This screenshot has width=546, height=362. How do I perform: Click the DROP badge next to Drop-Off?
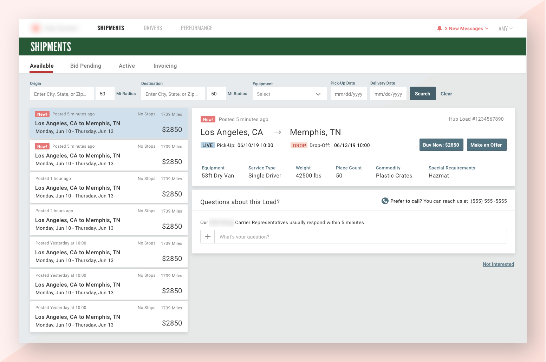[299, 145]
